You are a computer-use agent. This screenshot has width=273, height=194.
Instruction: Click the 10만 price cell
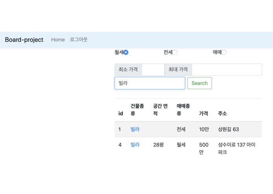(204, 129)
